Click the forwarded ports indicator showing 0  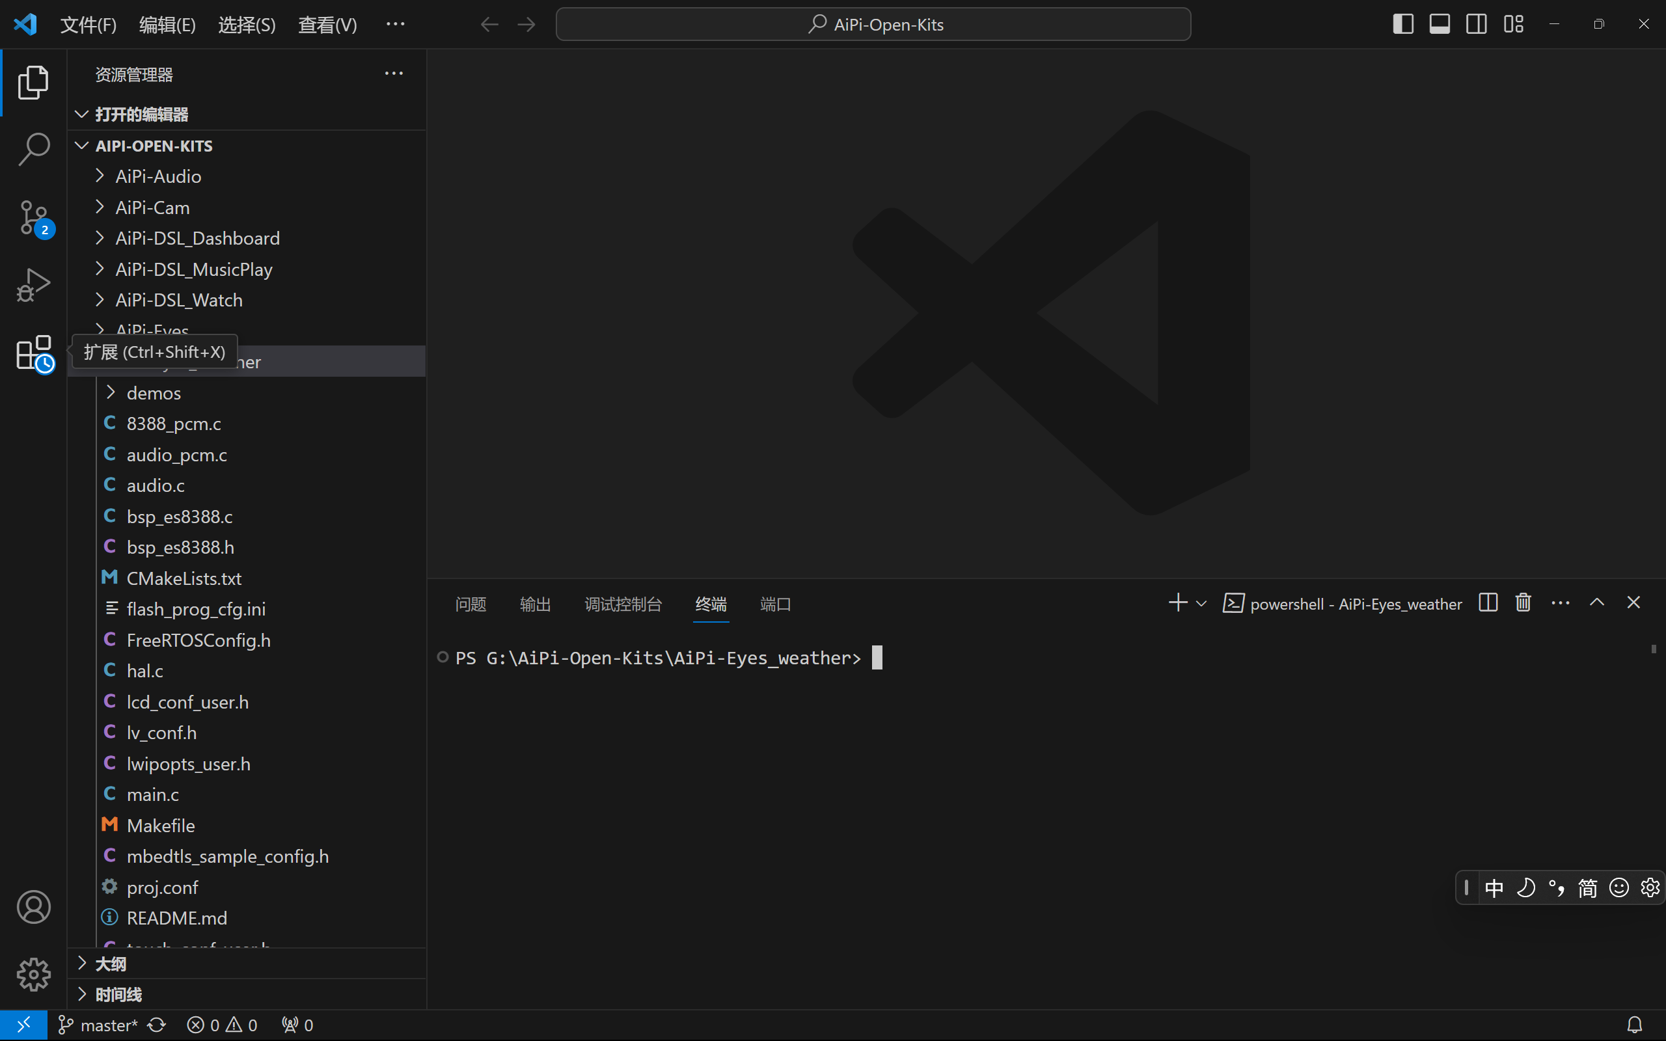(x=297, y=1025)
